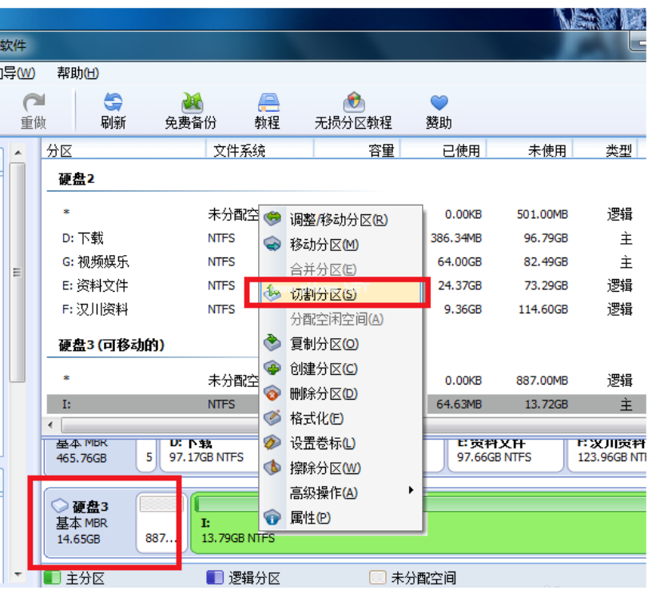Click the Sponsor (赞助) heart icon

(439, 110)
